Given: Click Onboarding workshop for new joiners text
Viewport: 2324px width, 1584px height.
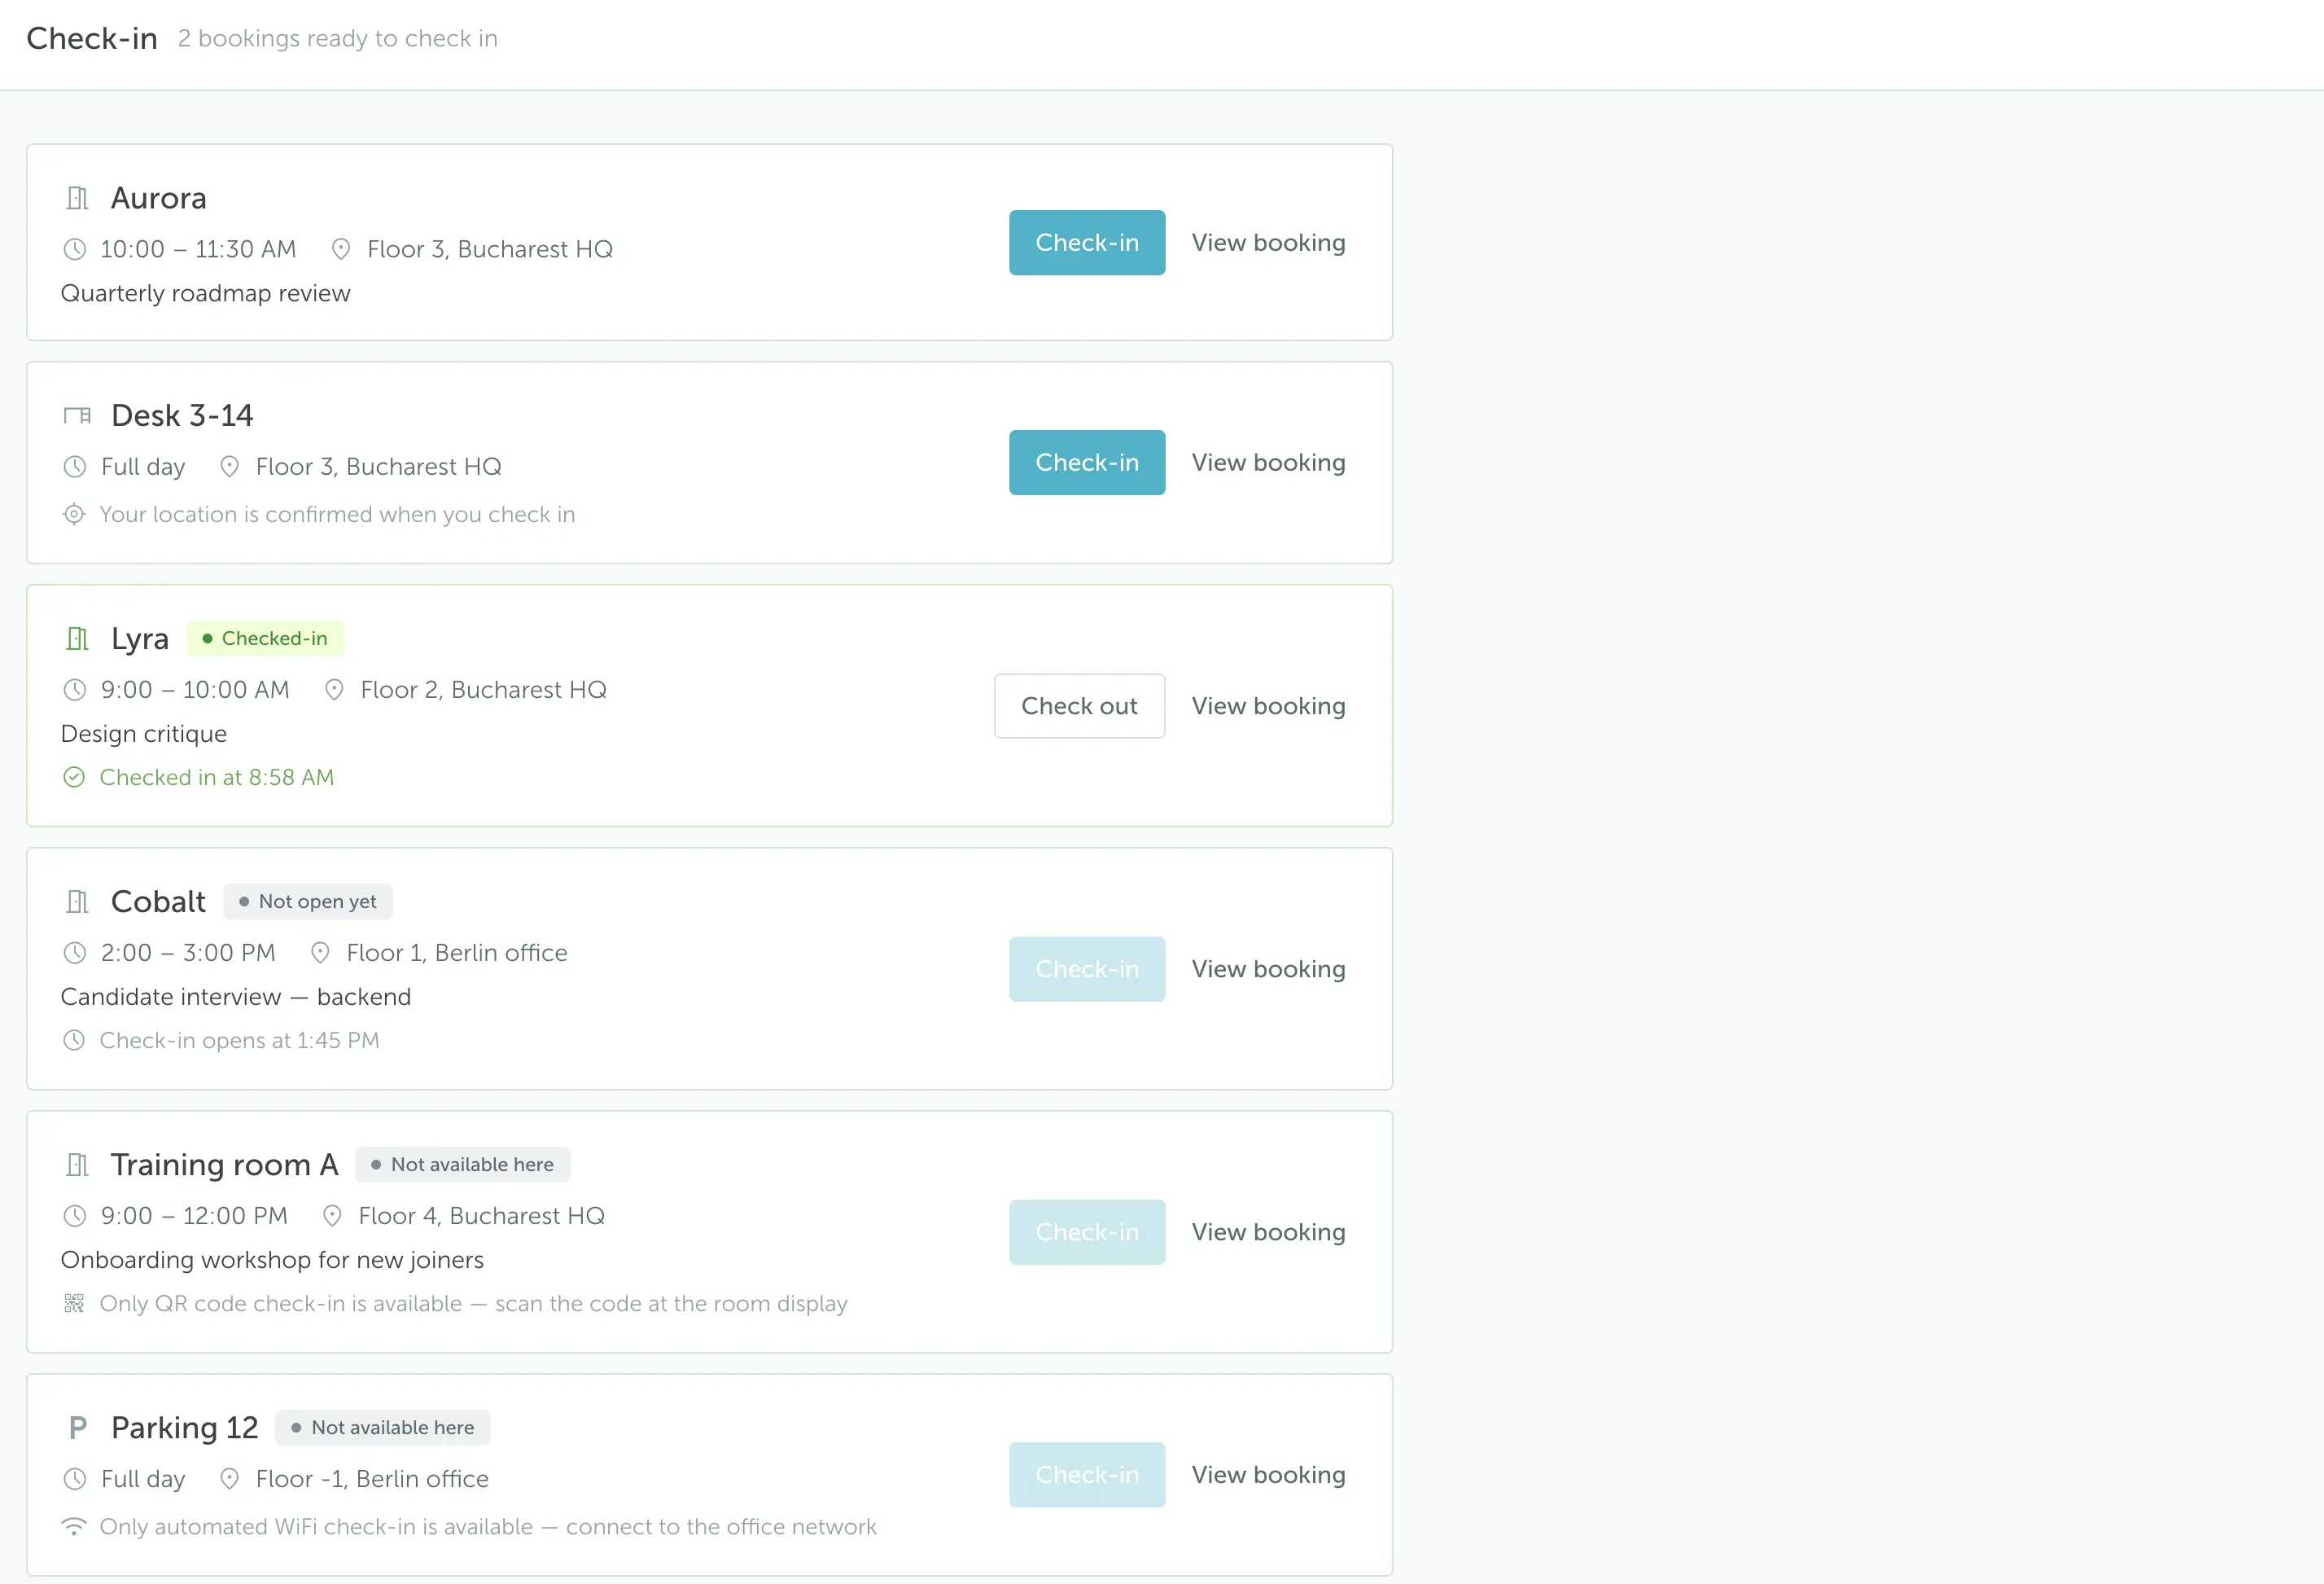Looking at the screenshot, I should pos(272,1260).
